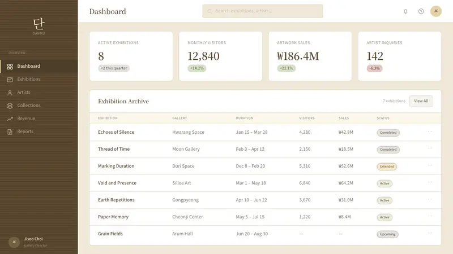Open row options for Grain Fields
This screenshot has height=254, width=453.
(x=430, y=233)
